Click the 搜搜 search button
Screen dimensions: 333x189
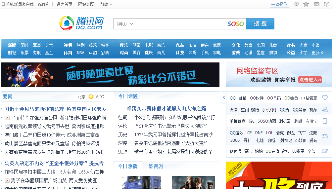tap(260, 24)
